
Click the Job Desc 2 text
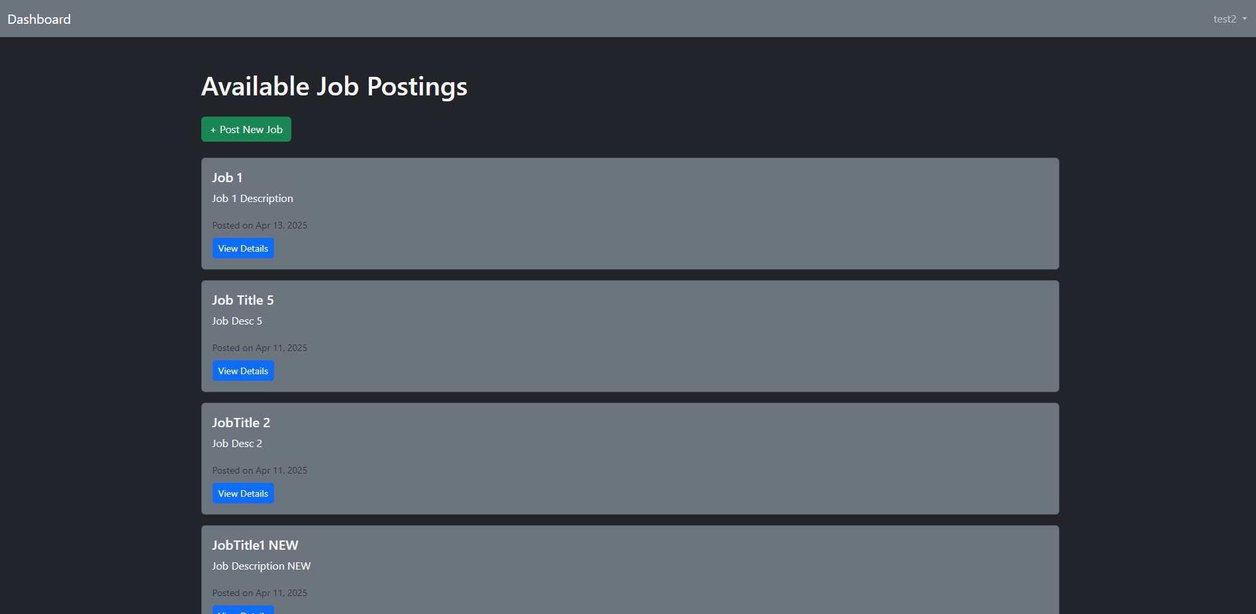click(x=237, y=444)
